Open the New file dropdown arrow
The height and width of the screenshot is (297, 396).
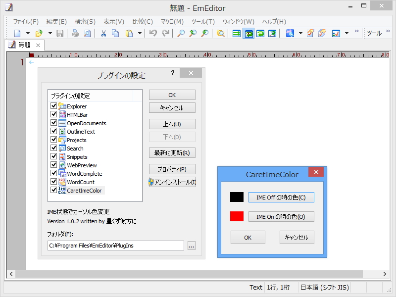(28, 33)
